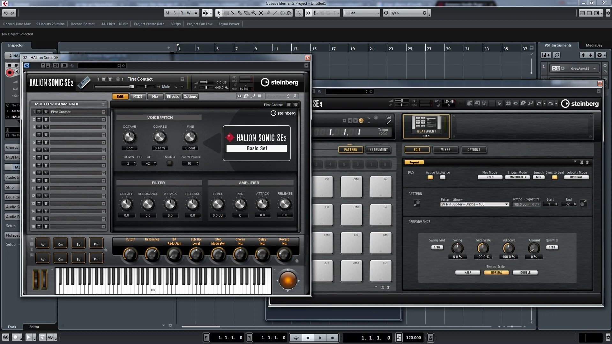The width and height of the screenshot is (612, 344).
Task: Switch to the MIDI tab in HALion Sonic
Action: coord(138,97)
